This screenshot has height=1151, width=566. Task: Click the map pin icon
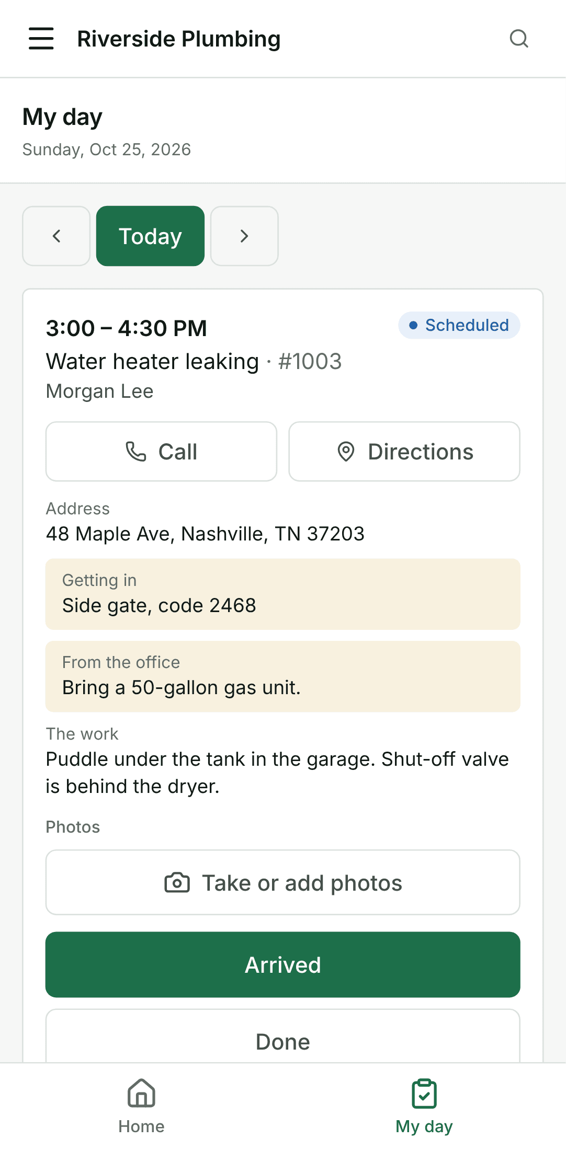click(346, 452)
